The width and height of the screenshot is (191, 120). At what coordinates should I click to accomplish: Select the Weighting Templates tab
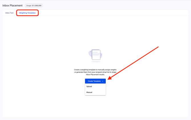(x=27, y=13)
